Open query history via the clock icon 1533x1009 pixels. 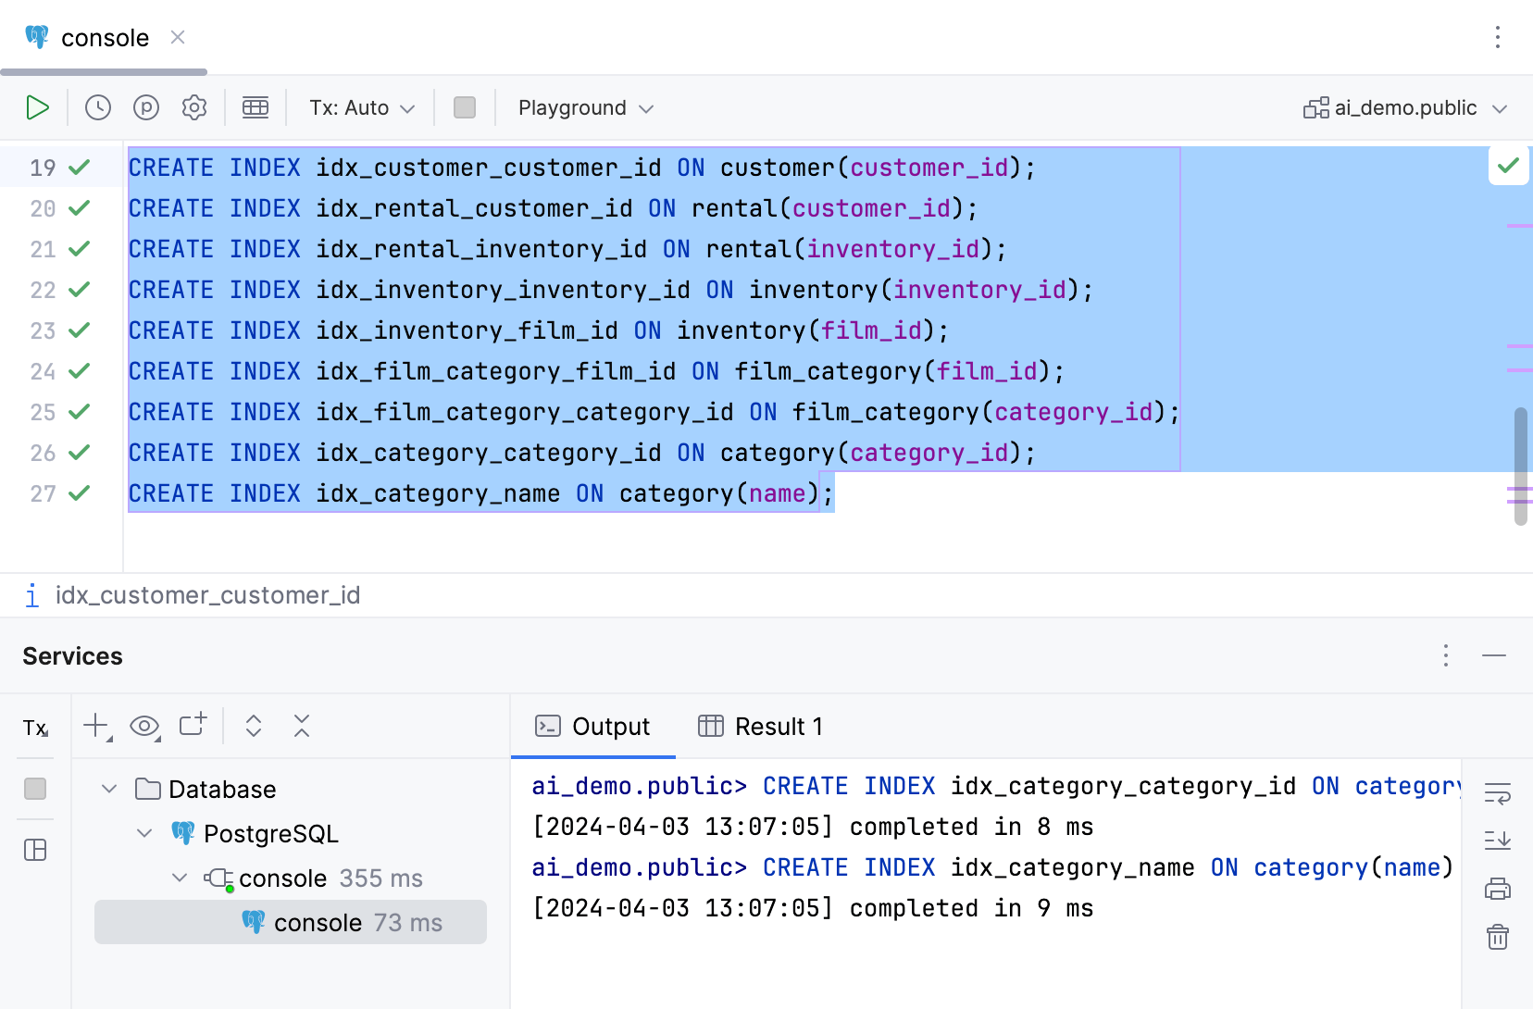98,108
